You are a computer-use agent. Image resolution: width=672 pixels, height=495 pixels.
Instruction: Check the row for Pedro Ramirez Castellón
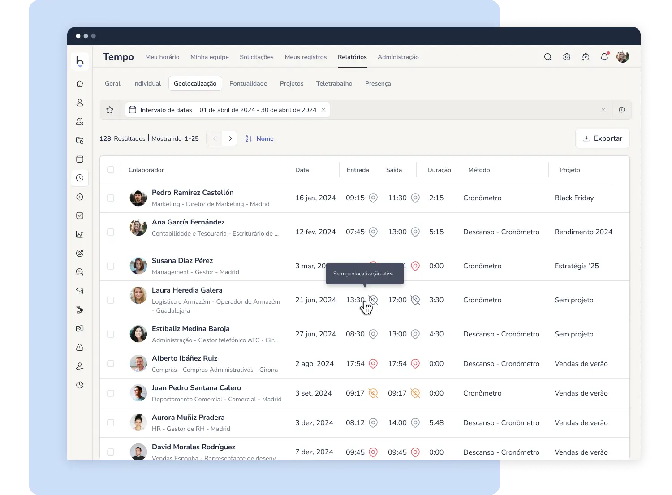(111, 198)
